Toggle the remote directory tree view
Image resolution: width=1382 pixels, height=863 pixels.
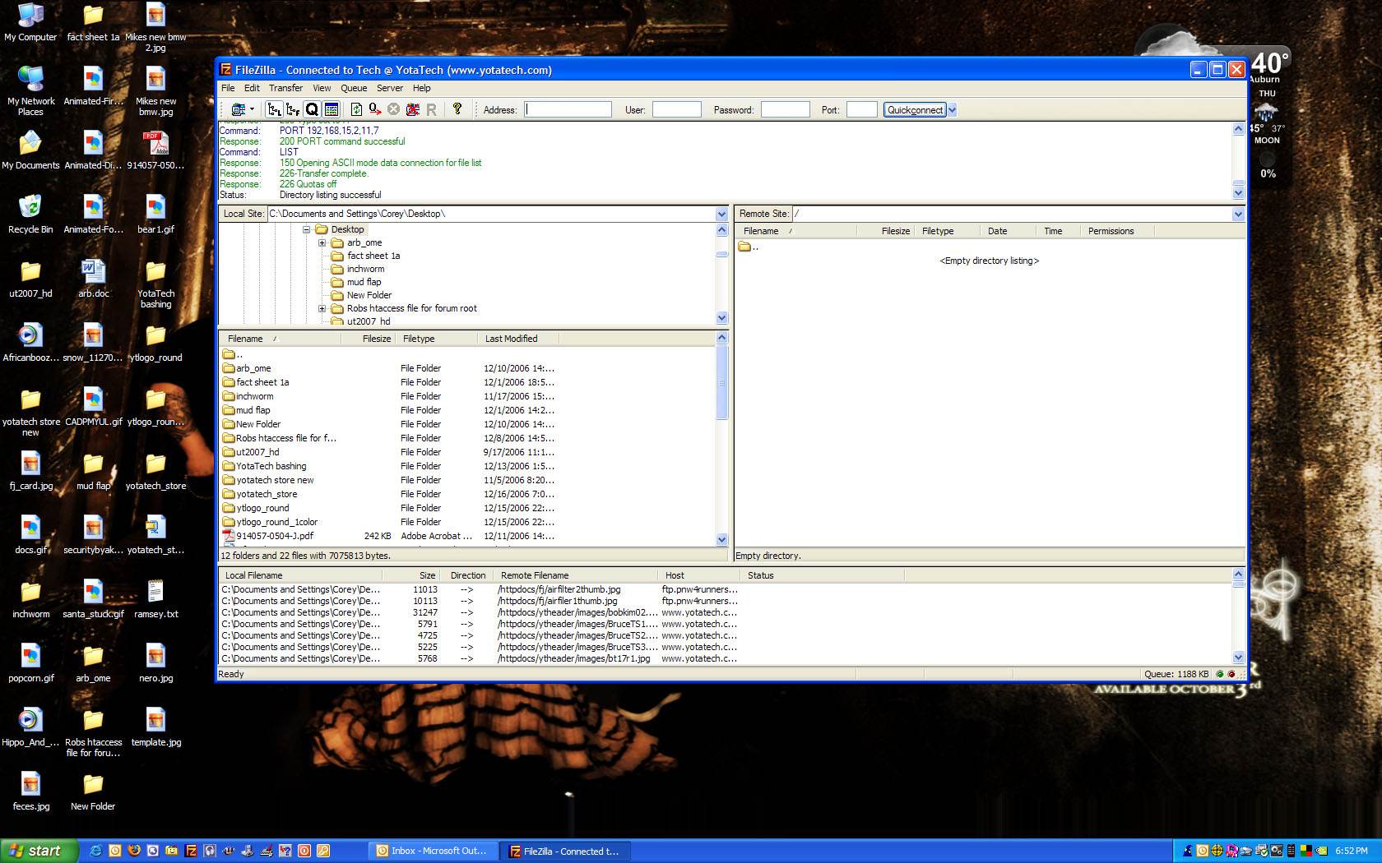pos(293,109)
